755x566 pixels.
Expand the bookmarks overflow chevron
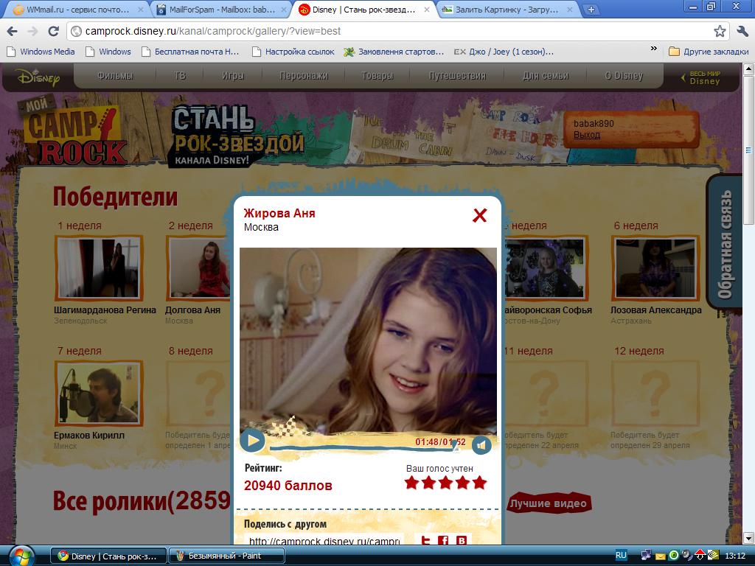653,49
